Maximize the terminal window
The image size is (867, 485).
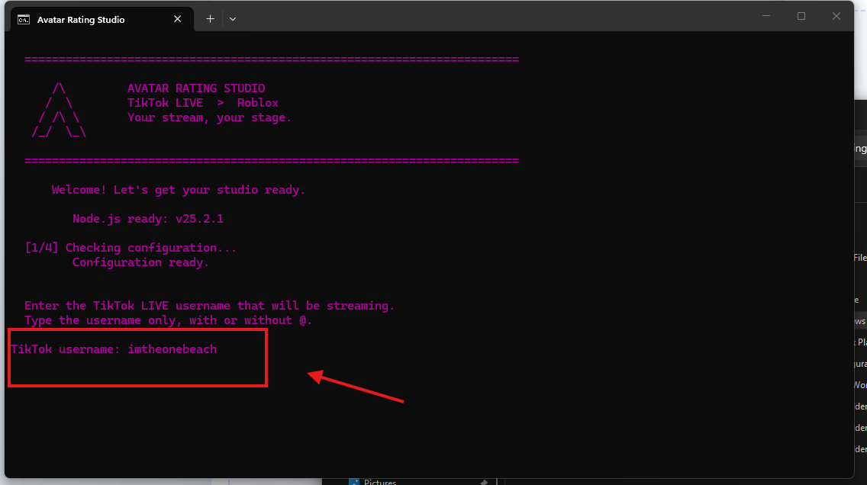pyautogui.click(x=801, y=16)
